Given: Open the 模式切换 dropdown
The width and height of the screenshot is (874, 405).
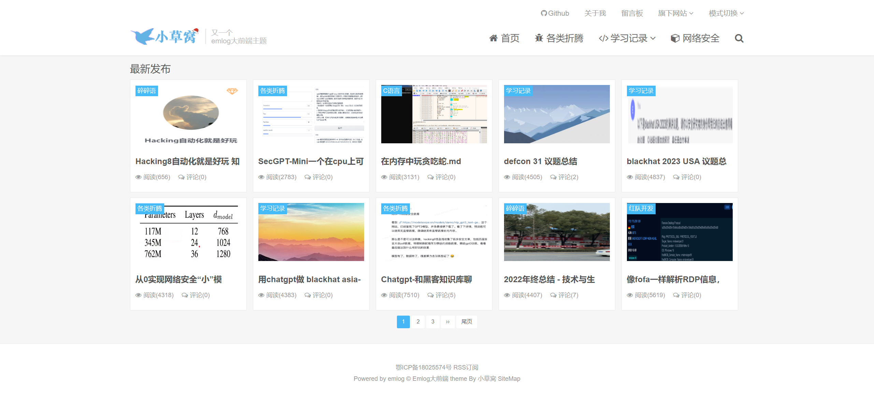Looking at the screenshot, I should pos(726,13).
